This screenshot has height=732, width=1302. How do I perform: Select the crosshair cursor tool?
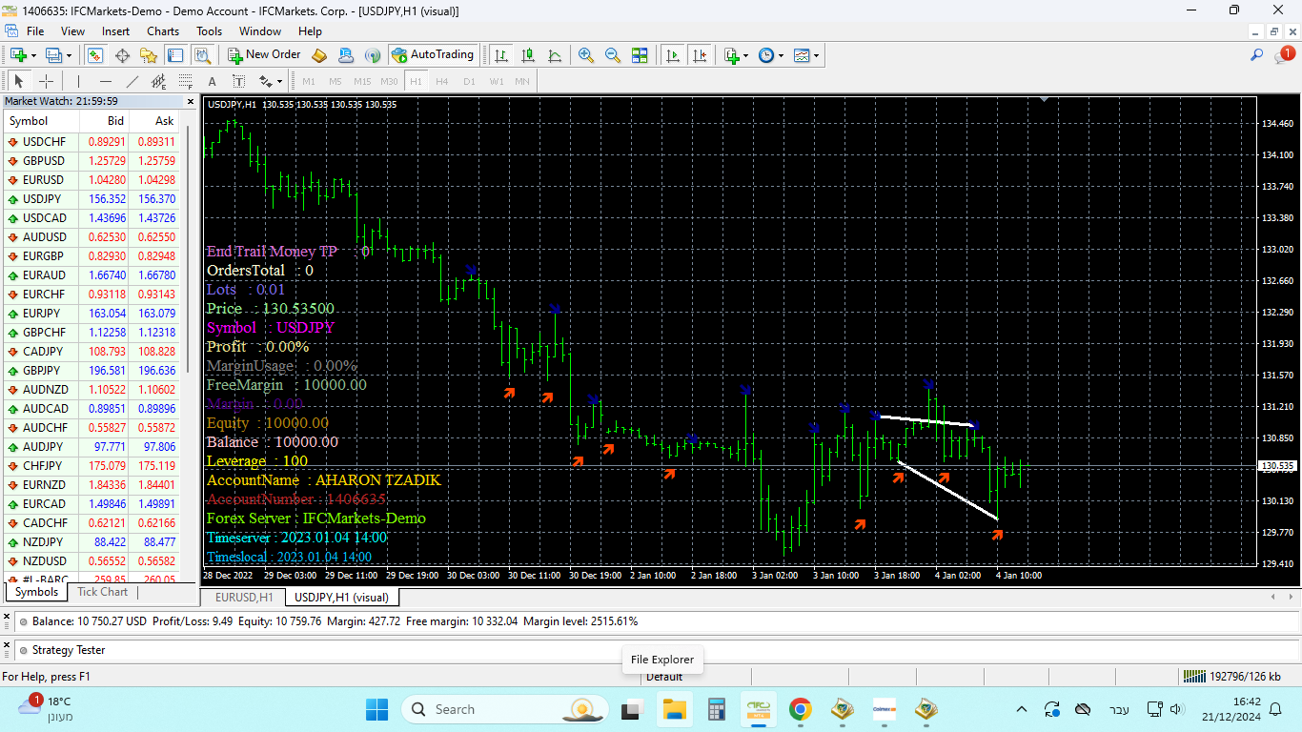click(x=46, y=81)
